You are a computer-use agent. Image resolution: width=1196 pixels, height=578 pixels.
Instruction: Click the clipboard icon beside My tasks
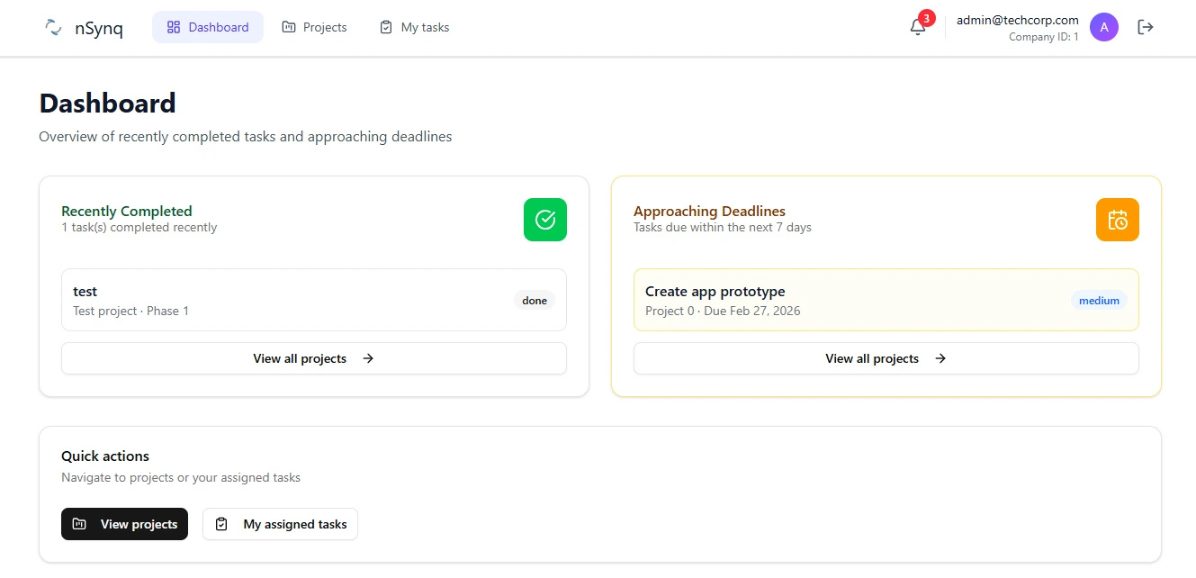coord(387,27)
